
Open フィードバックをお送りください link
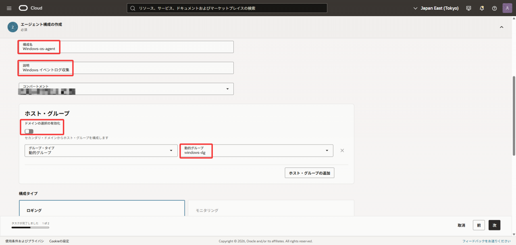[x=487, y=241]
